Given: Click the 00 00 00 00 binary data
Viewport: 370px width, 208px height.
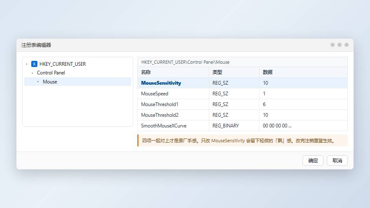Looking at the screenshot, I should point(277,126).
